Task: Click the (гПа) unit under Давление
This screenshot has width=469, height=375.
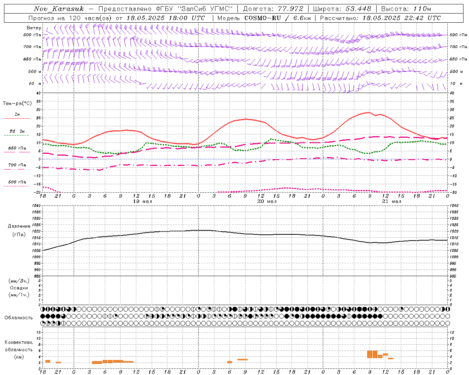Action: point(19,235)
